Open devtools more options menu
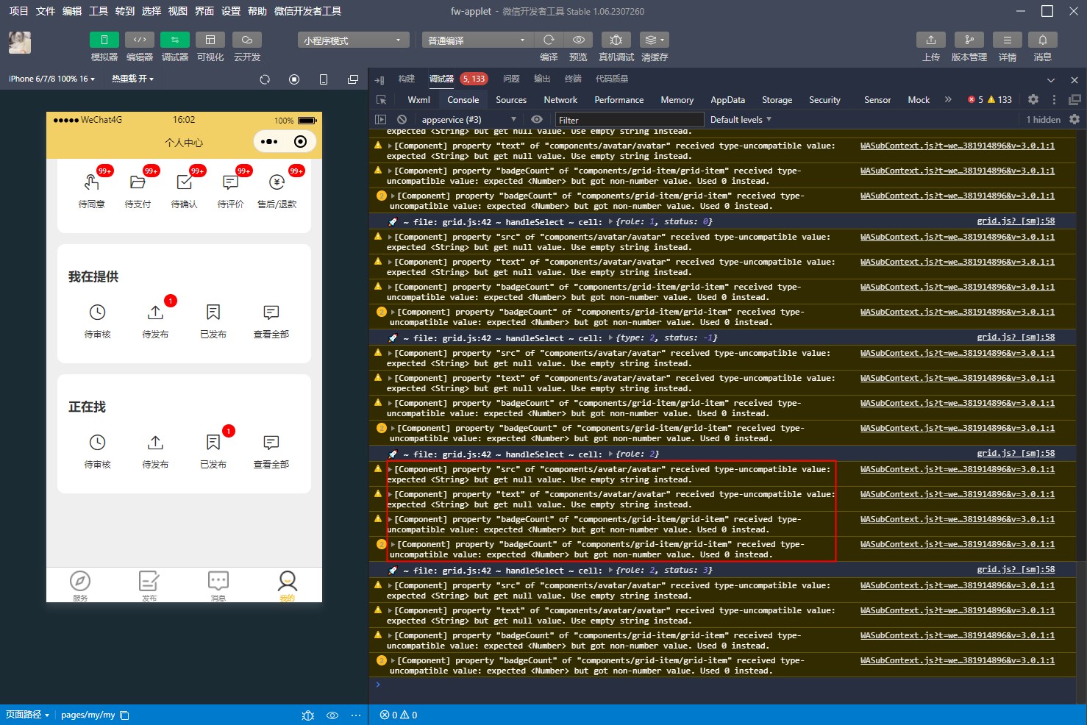The width and height of the screenshot is (1087, 725). [x=1054, y=99]
